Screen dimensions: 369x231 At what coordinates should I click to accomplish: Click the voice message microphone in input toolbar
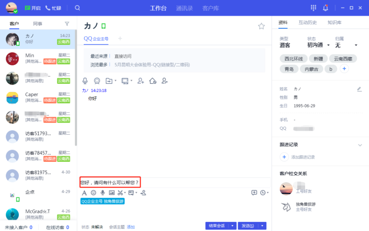[103, 193]
